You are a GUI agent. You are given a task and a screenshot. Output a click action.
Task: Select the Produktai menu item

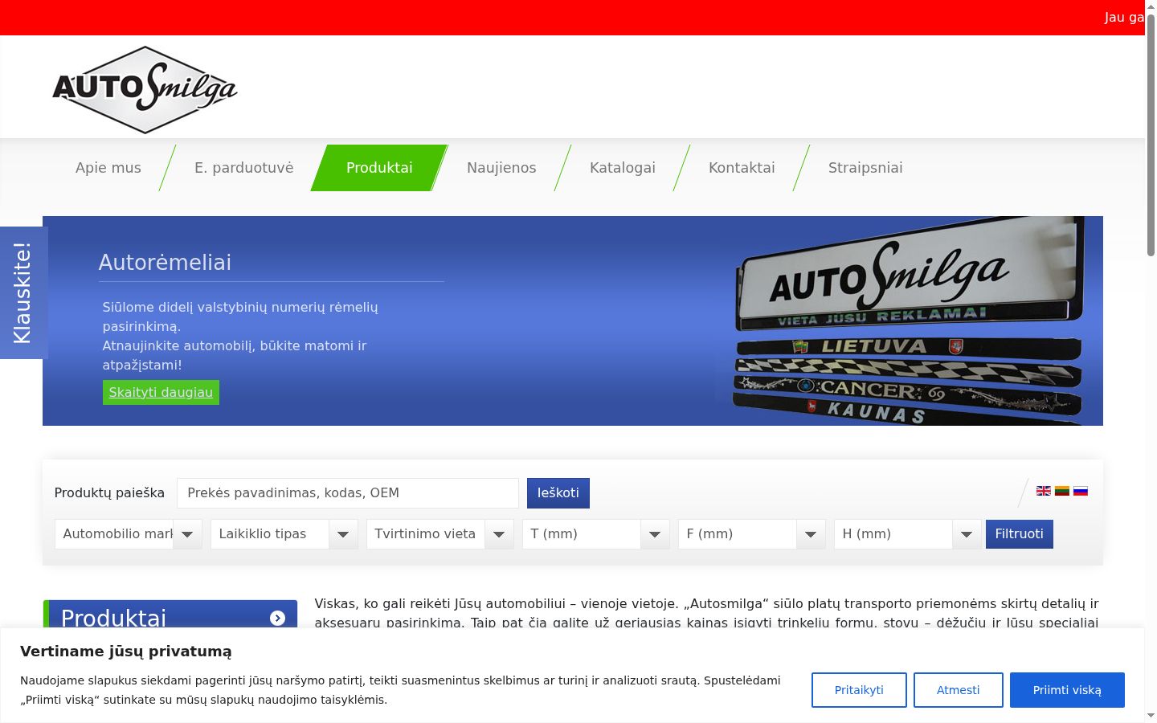(x=379, y=168)
